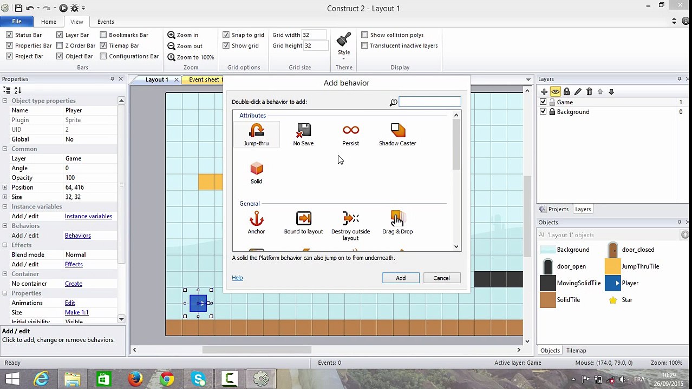This screenshot has height=389, width=692.
Task: Click the behavior search input field
Action: (x=430, y=102)
